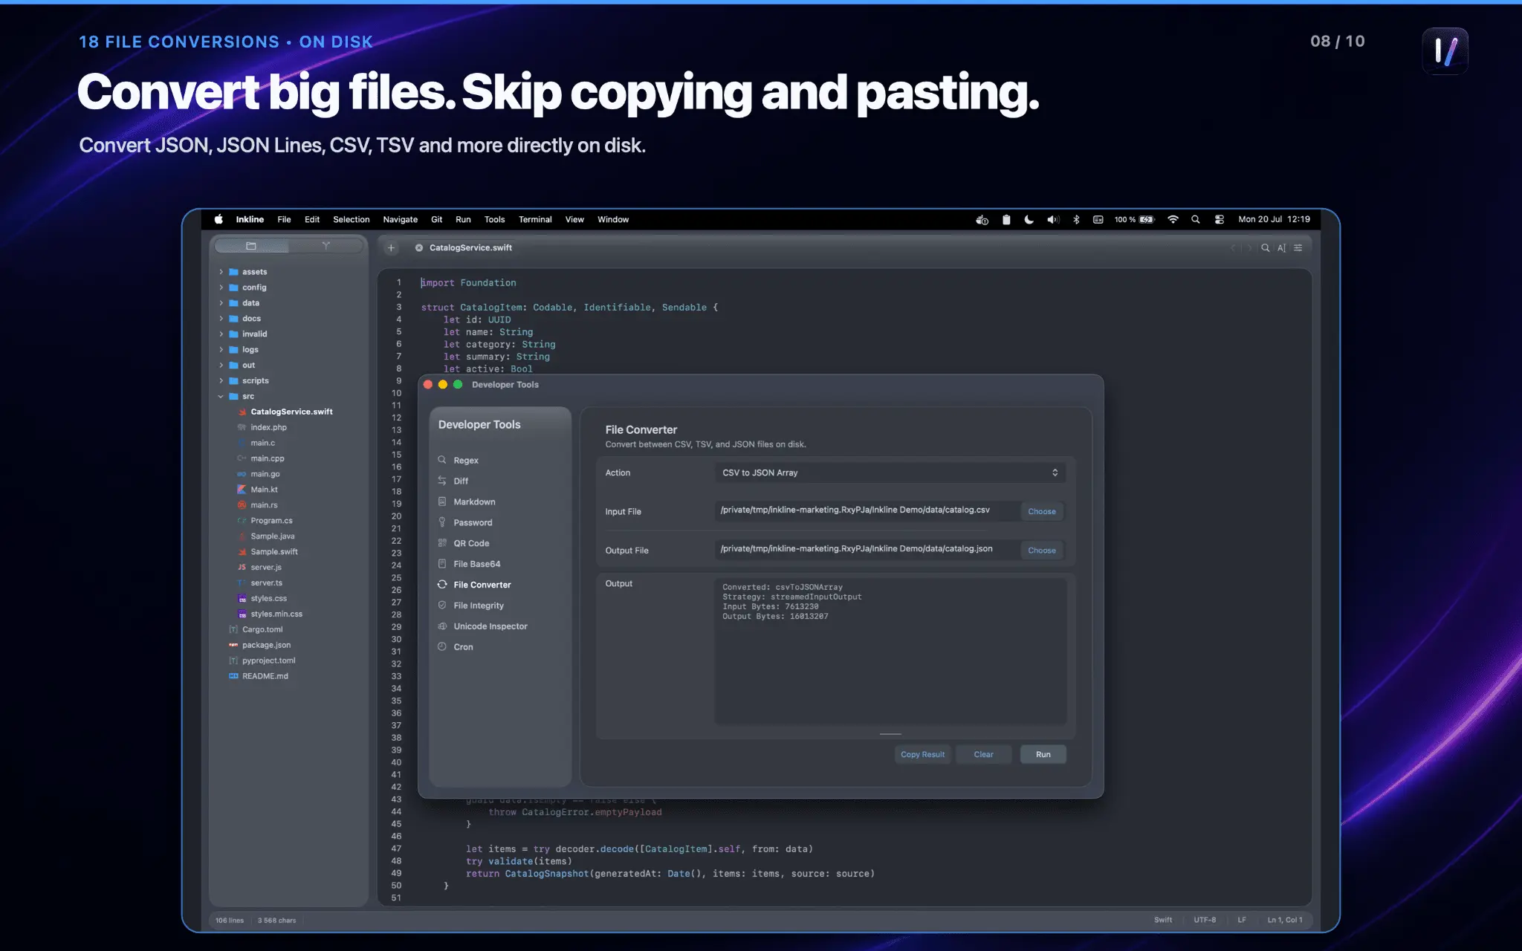Toggle Do Not Disturb moon icon

(x=1029, y=220)
